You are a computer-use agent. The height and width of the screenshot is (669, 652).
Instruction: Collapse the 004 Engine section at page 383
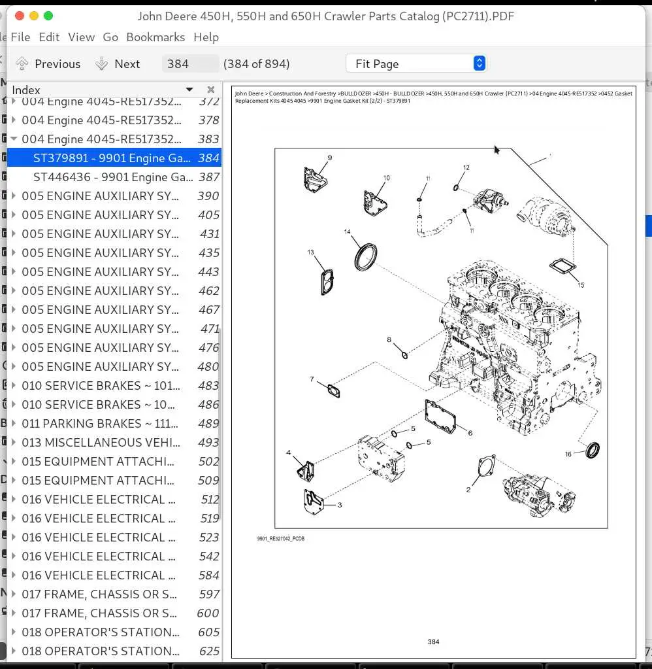click(x=14, y=139)
